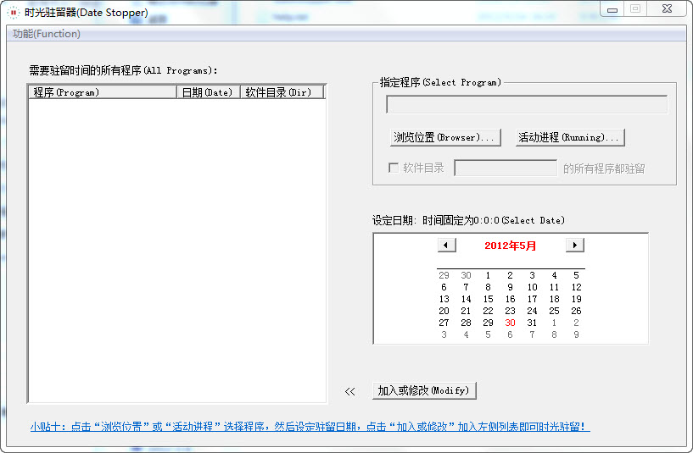Pick day 15 in the calendar

[488, 299]
